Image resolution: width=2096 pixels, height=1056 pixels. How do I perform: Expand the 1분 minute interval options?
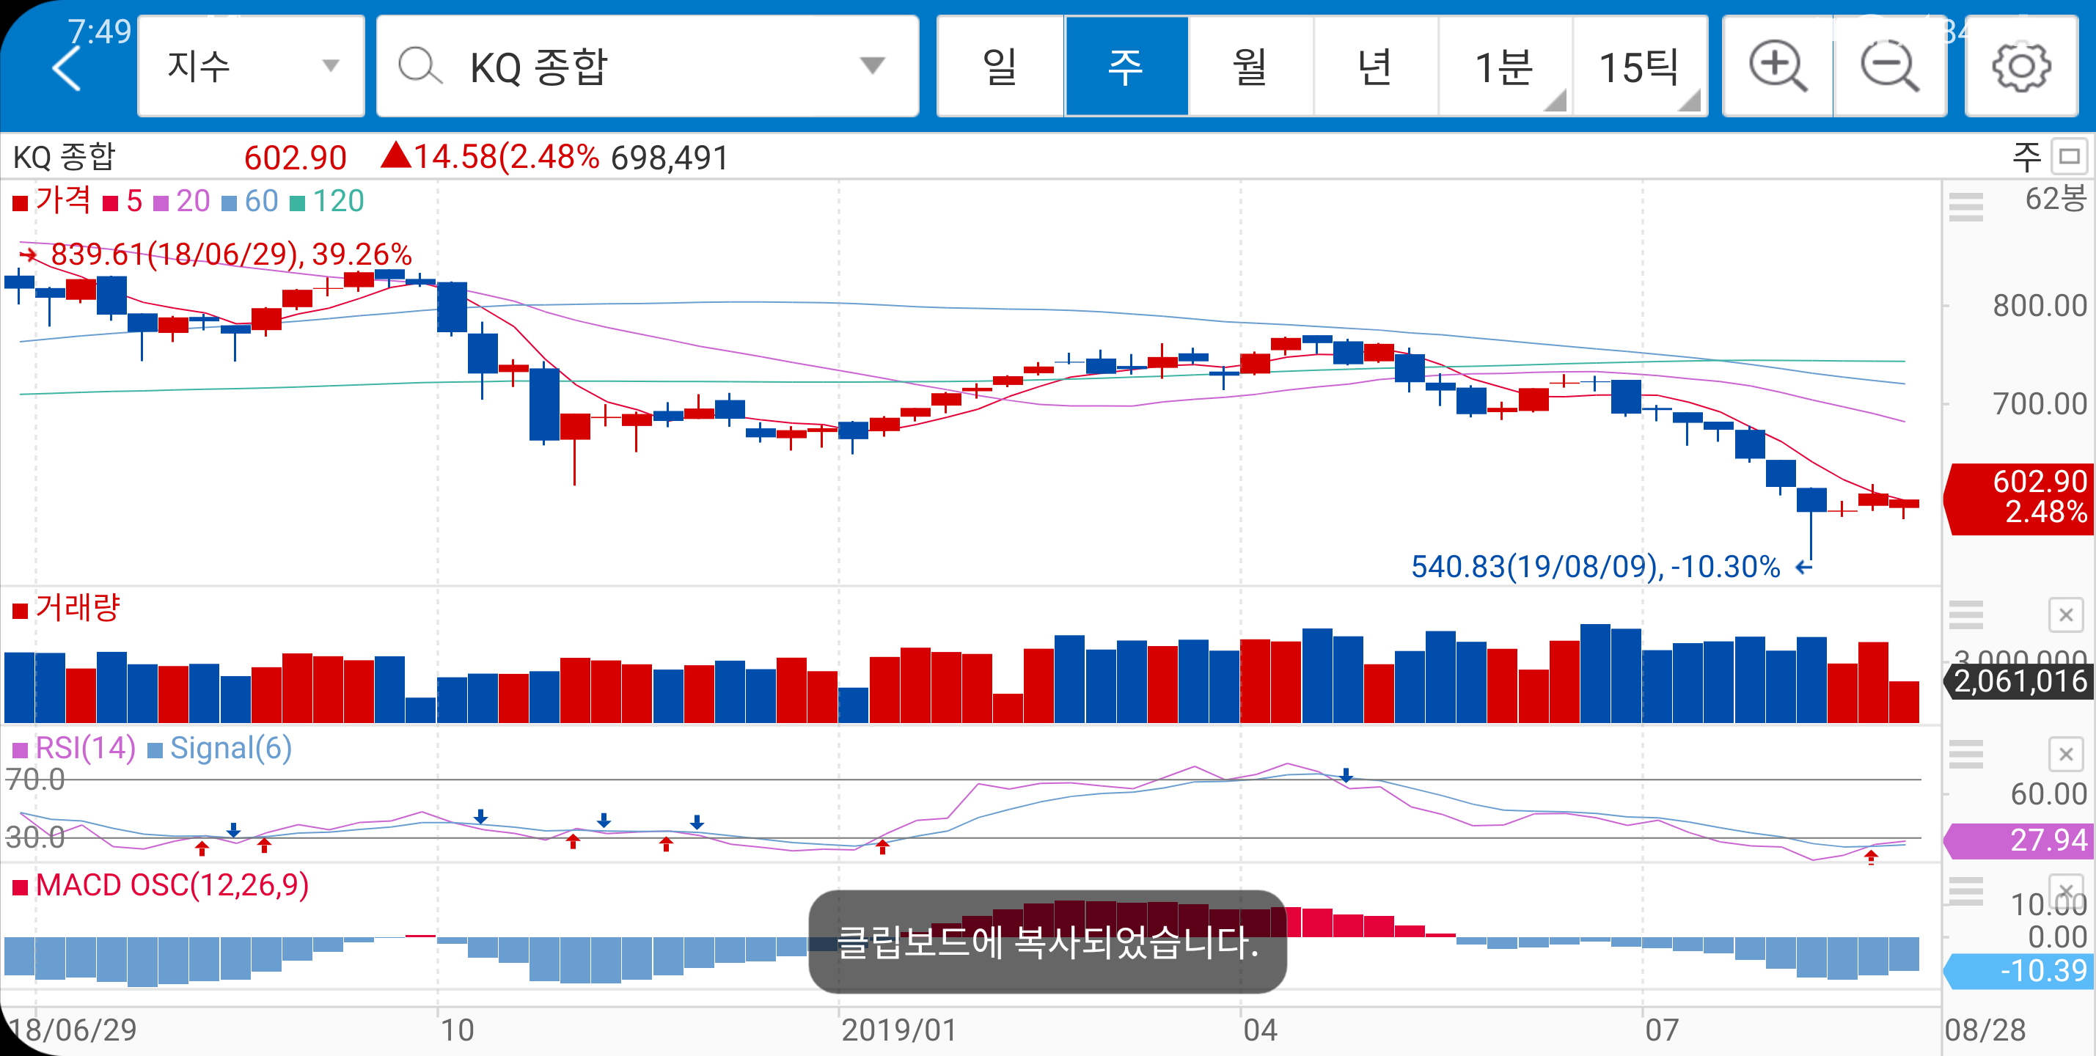[1506, 67]
